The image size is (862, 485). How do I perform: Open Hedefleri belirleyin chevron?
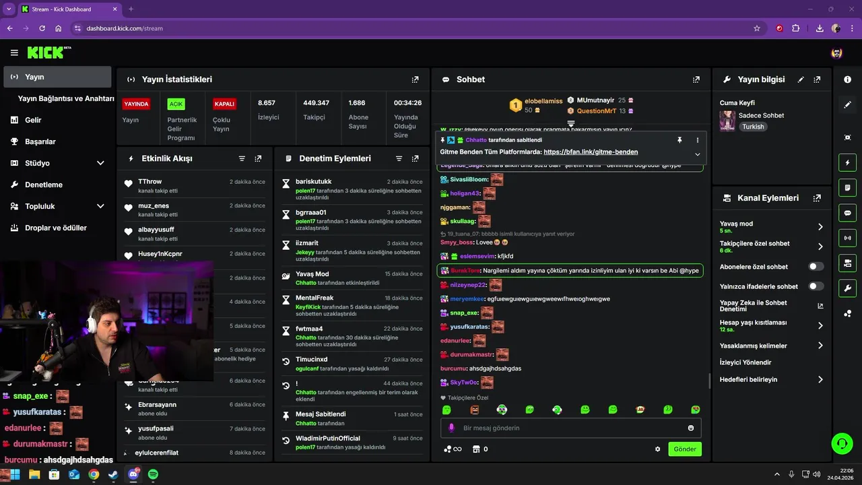820,380
